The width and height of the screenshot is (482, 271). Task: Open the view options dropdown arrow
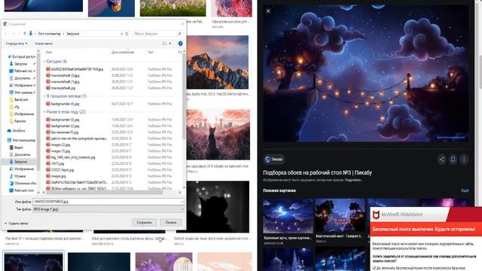[x=170, y=44]
